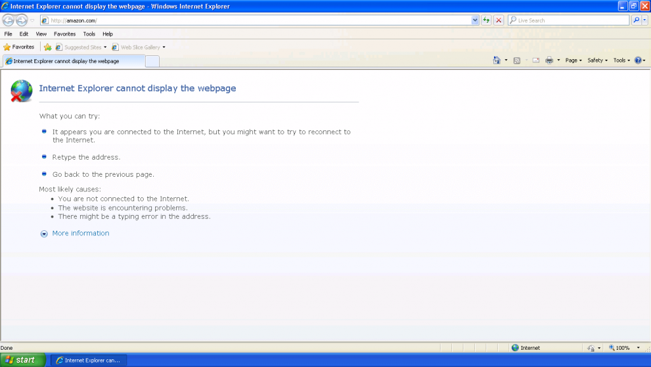The width and height of the screenshot is (651, 367).
Task: Open the Favorites star button
Action: 19,47
